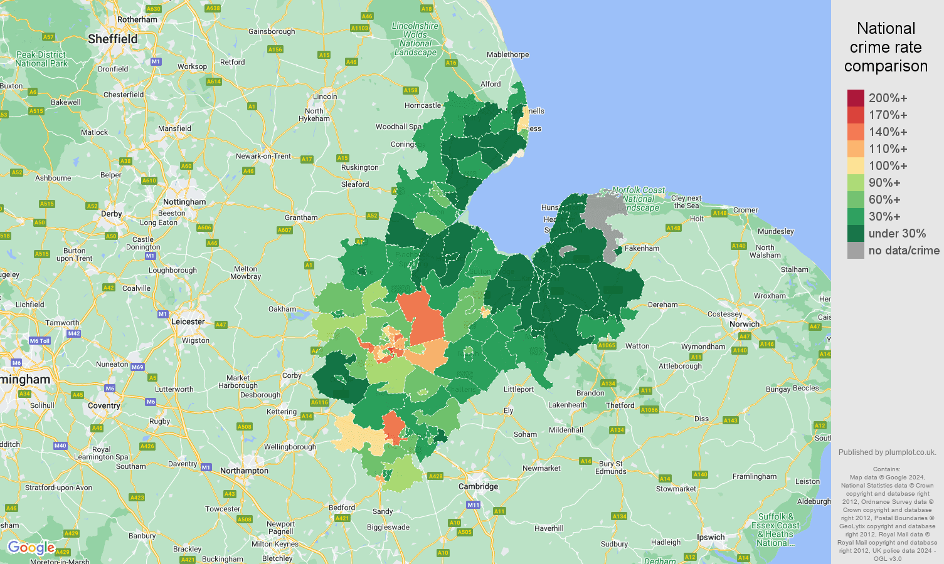
Task: Click the Cambridge city label
Action: [478, 486]
